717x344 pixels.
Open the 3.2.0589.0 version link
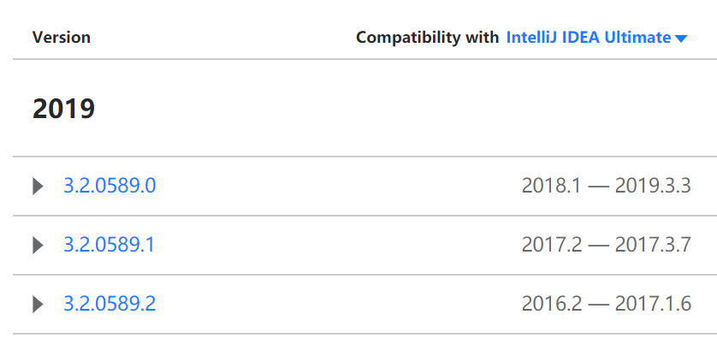click(x=110, y=186)
